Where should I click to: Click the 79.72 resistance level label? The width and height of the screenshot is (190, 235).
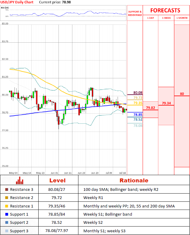tap(138, 98)
